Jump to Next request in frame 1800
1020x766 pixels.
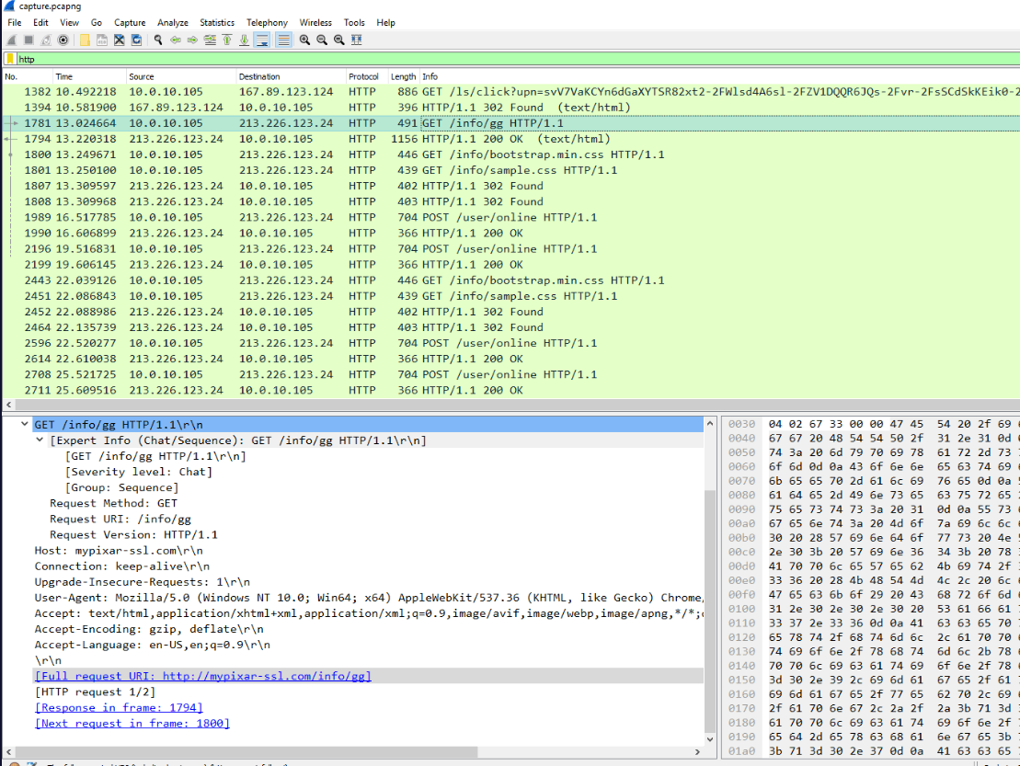[x=132, y=723]
